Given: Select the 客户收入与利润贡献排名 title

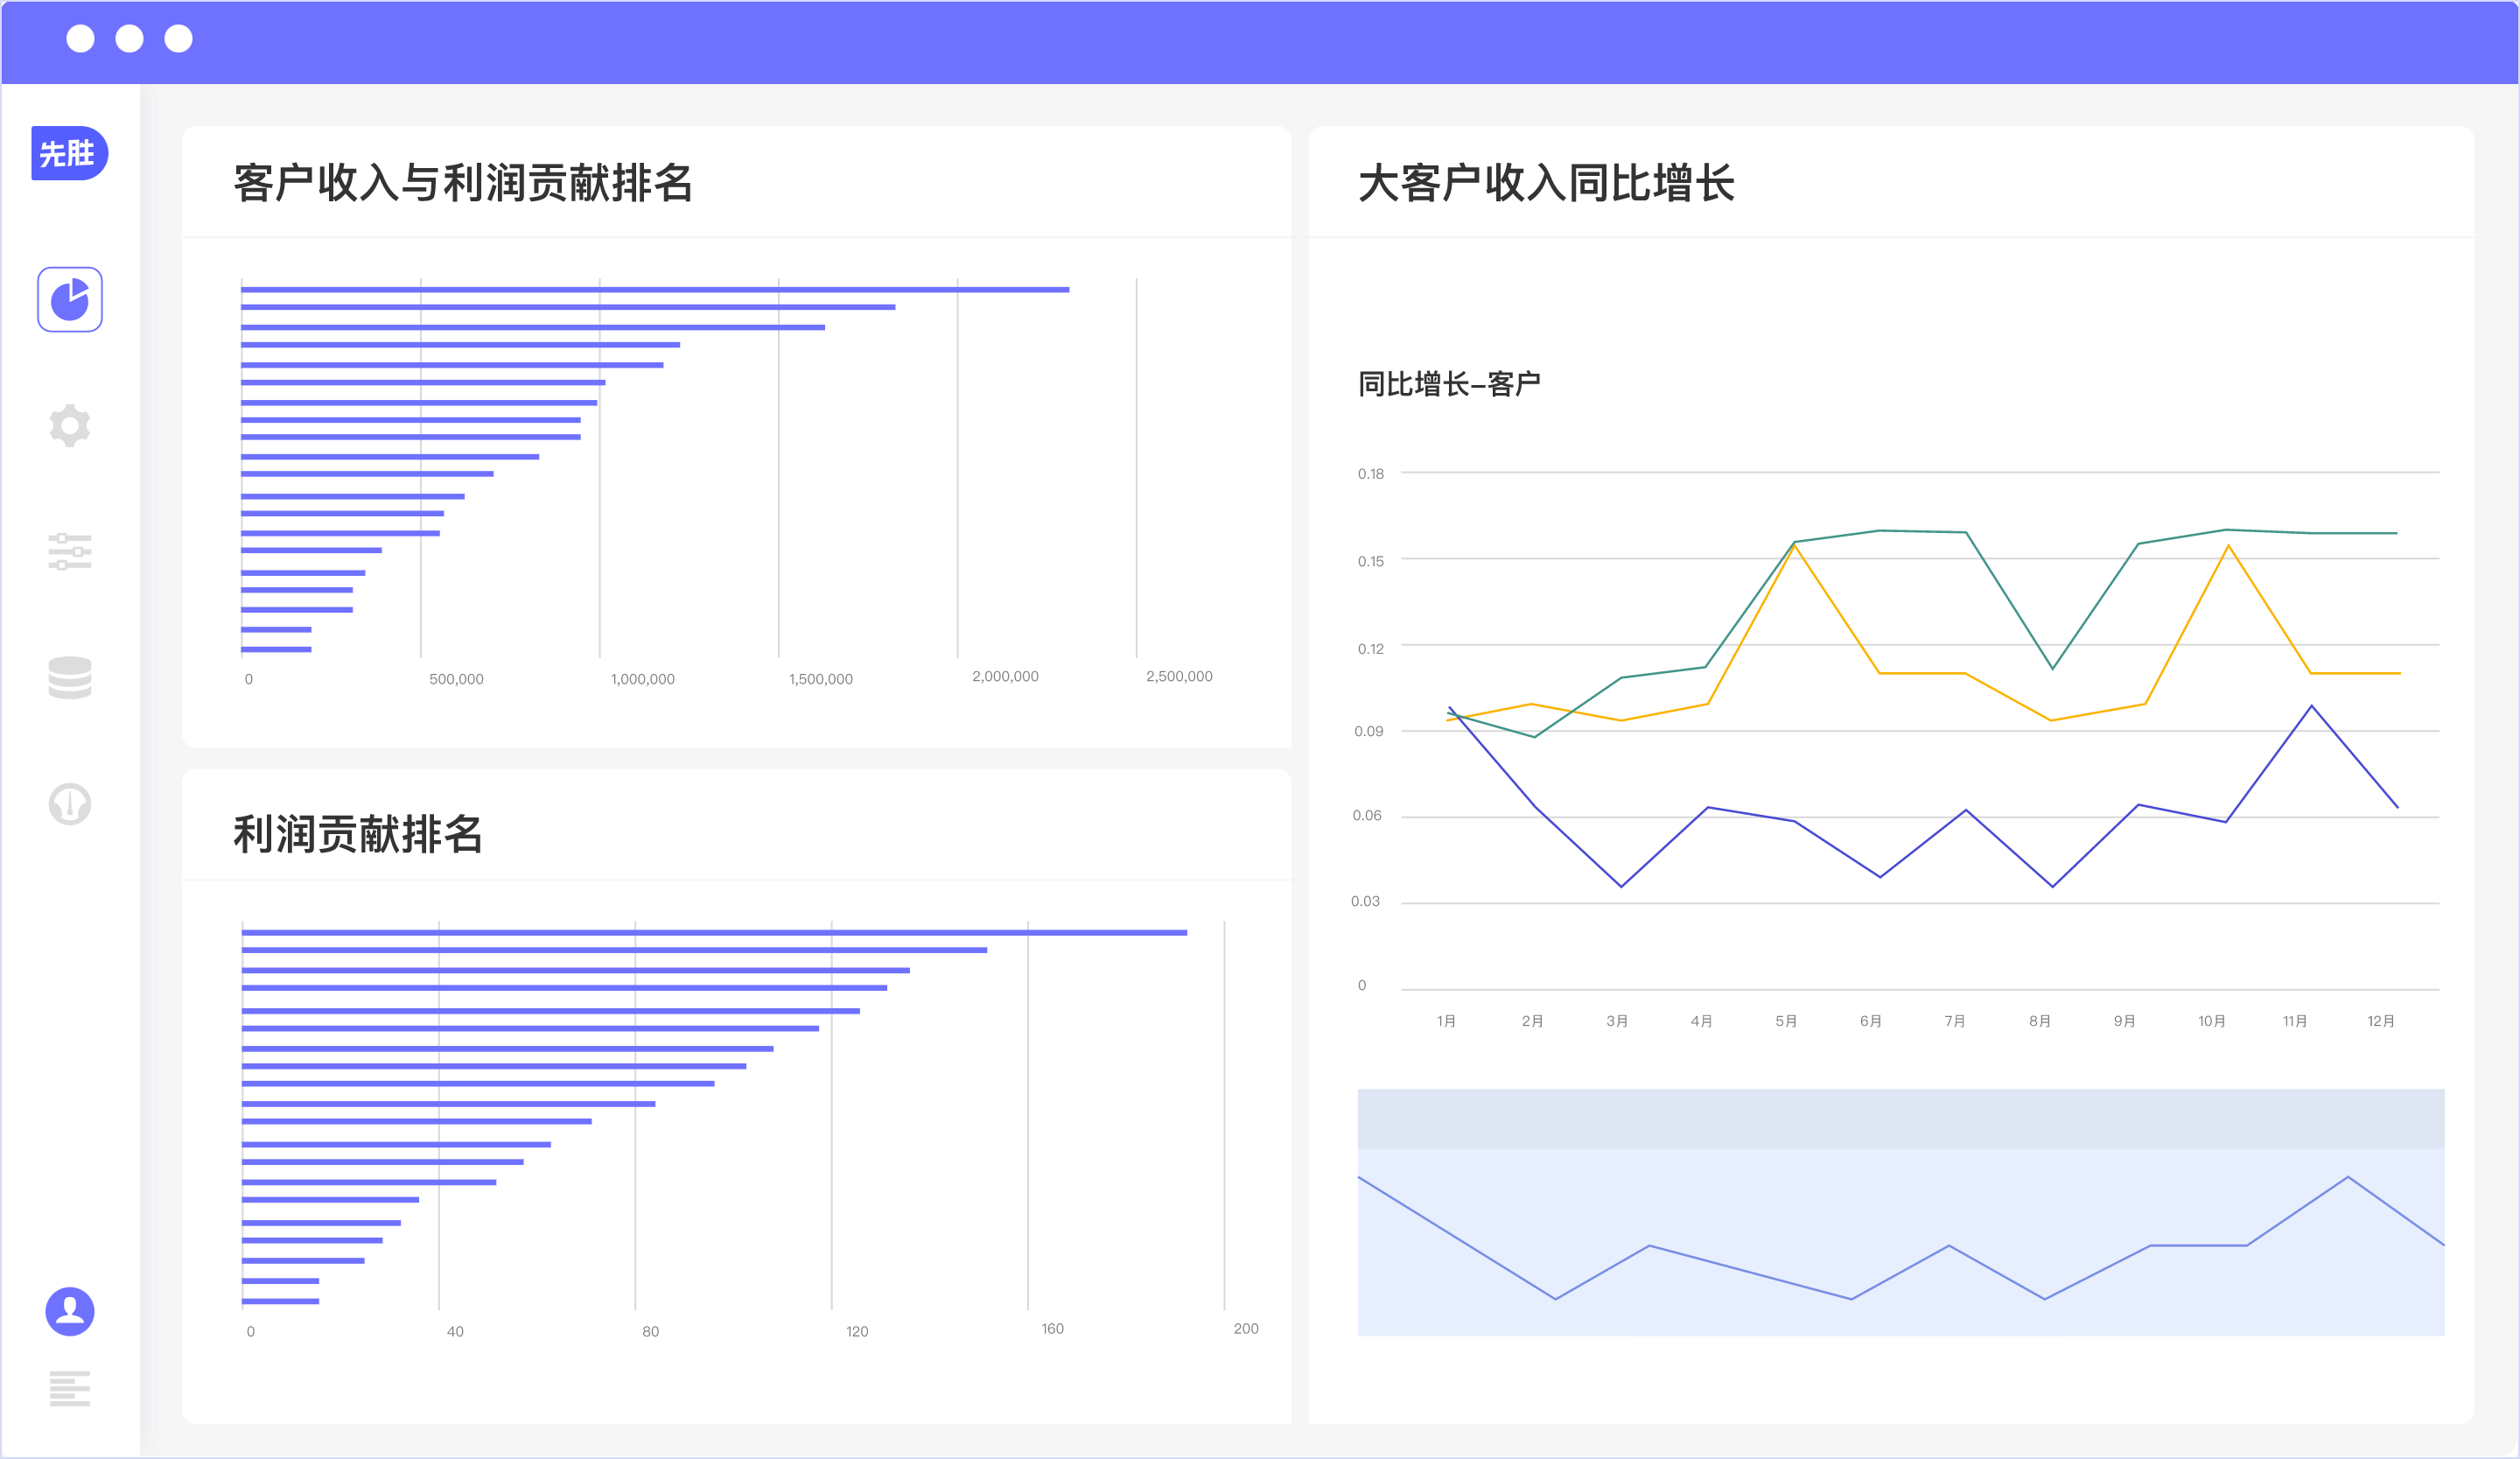Looking at the screenshot, I should [x=463, y=183].
